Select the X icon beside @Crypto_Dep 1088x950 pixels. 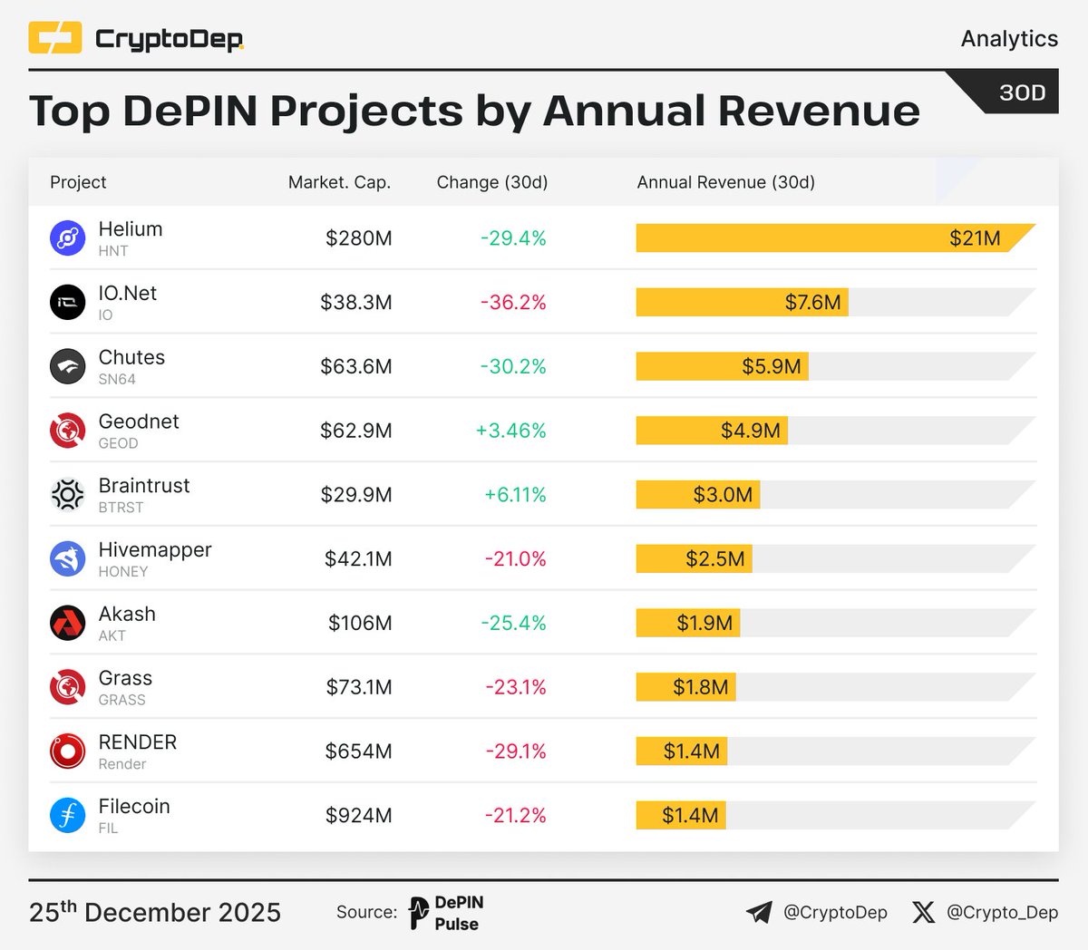(x=922, y=913)
